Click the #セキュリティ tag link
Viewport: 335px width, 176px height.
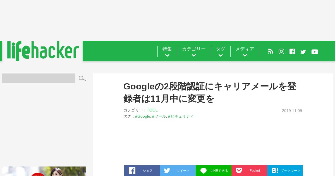[x=181, y=116]
